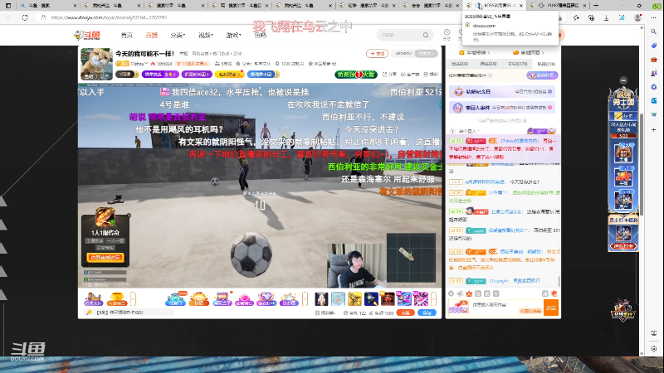Open the 钻粉纪念日 banner
Screen dimensions: 664x373
[x=502, y=91]
